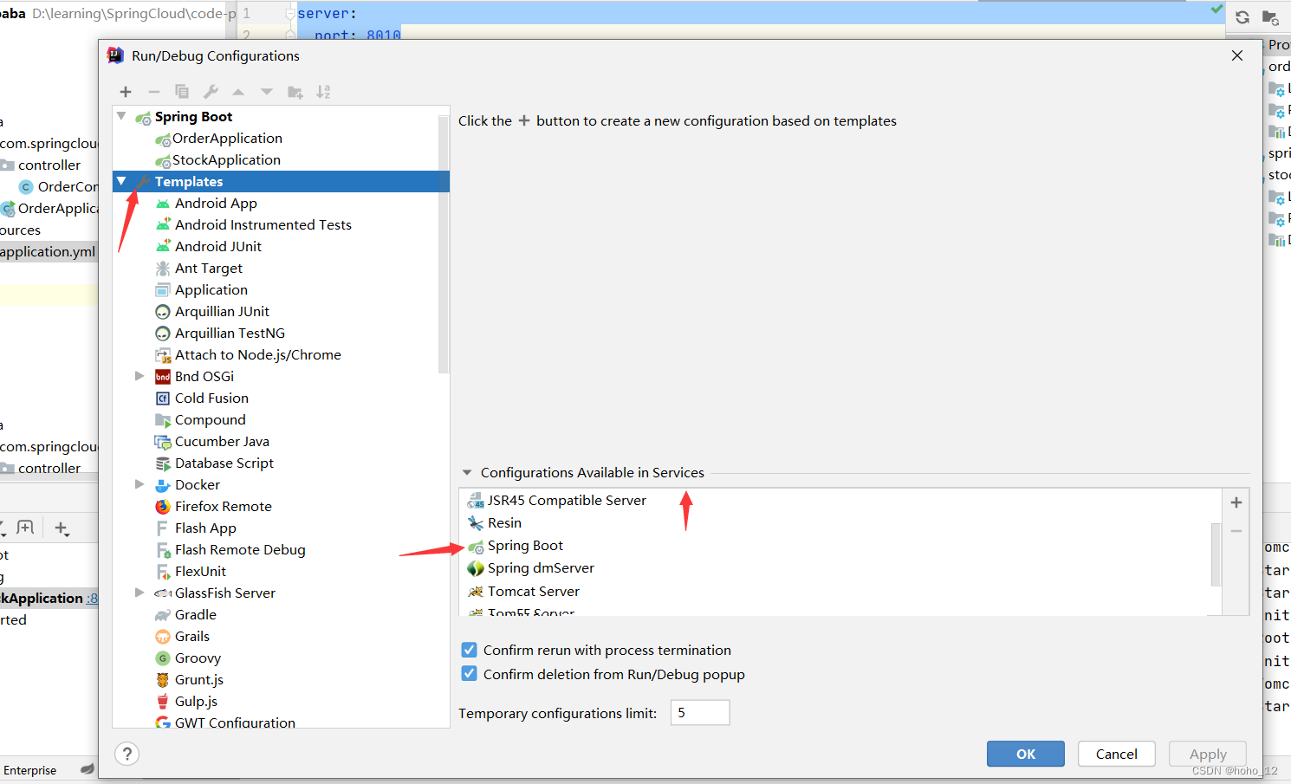This screenshot has width=1291, height=784.
Task: Sort configurations alphabetically icon
Action: coord(323,92)
